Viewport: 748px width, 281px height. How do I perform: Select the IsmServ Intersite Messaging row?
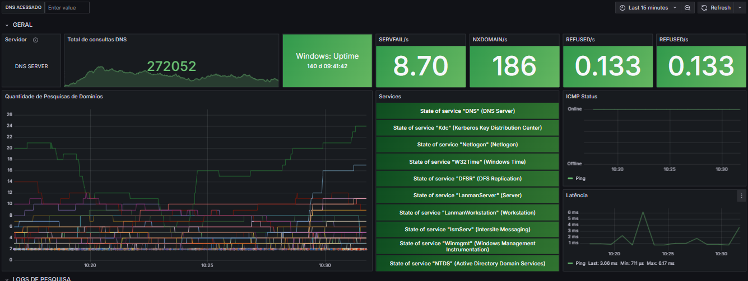coord(467,230)
